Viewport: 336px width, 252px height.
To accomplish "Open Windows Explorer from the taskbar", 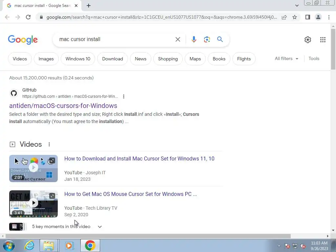I will (49, 245).
